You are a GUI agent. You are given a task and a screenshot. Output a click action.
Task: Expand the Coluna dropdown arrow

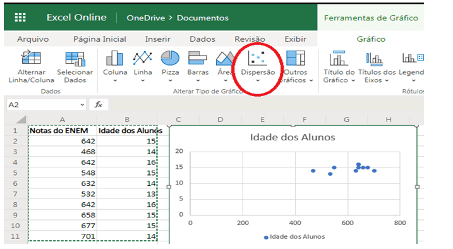[x=115, y=81]
